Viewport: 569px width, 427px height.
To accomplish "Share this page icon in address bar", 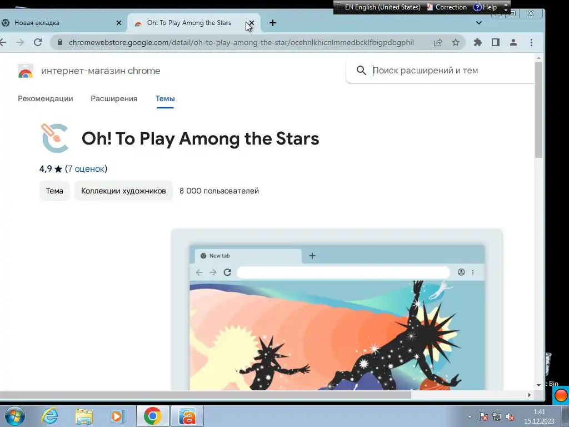I will (x=438, y=42).
